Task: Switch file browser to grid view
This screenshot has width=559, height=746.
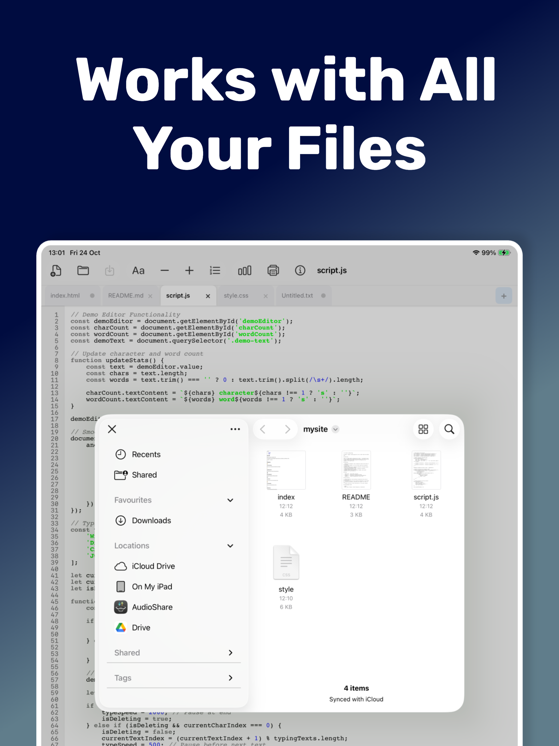Action: coord(423,429)
